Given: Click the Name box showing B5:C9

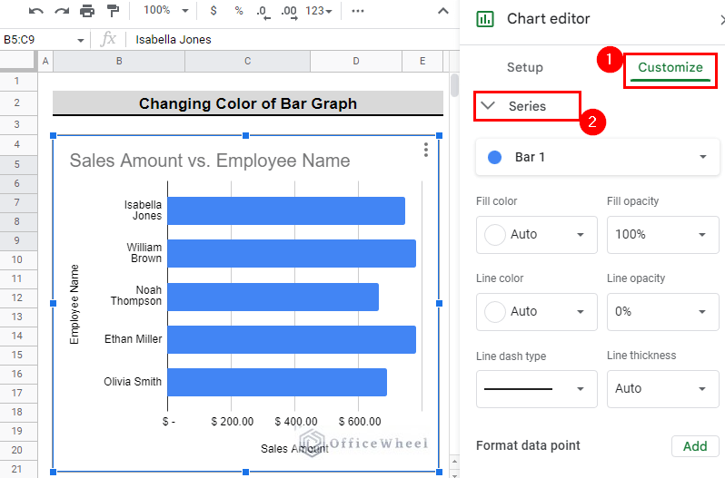Looking at the screenshot, I should 37,40.
